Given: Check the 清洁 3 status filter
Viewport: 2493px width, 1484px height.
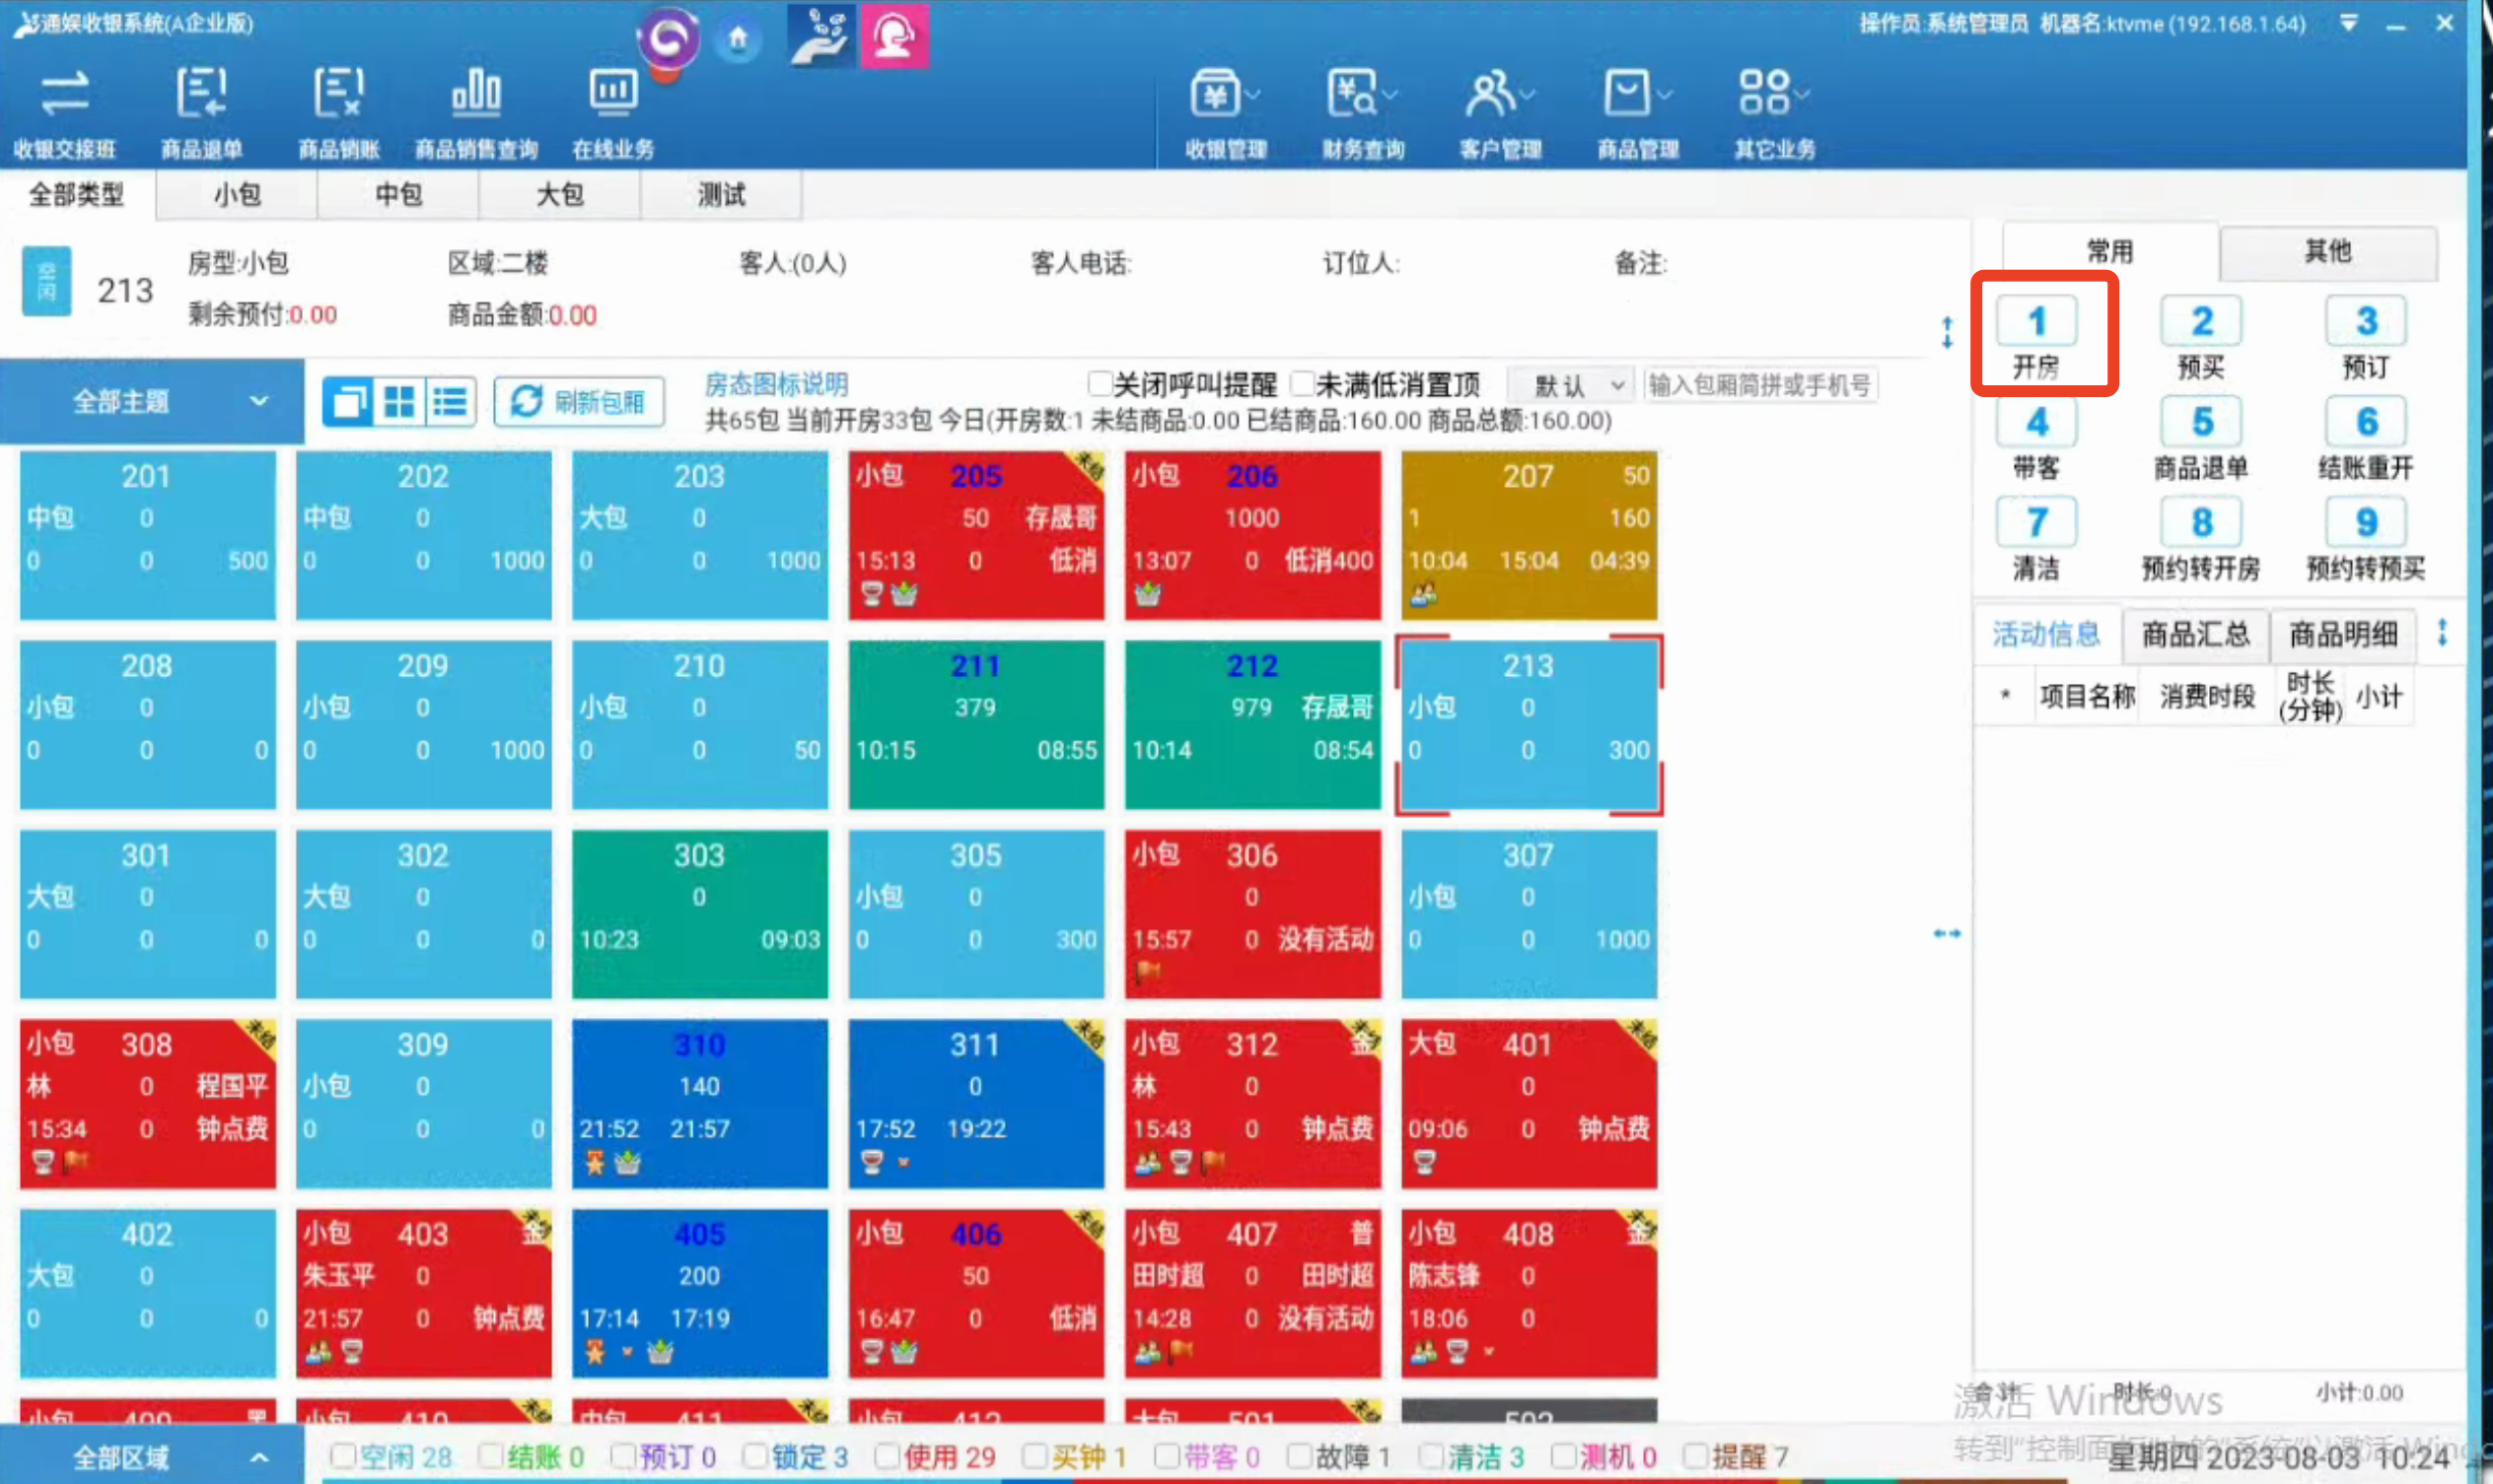Looking at the screenshot, I should pos(1431,1455).
